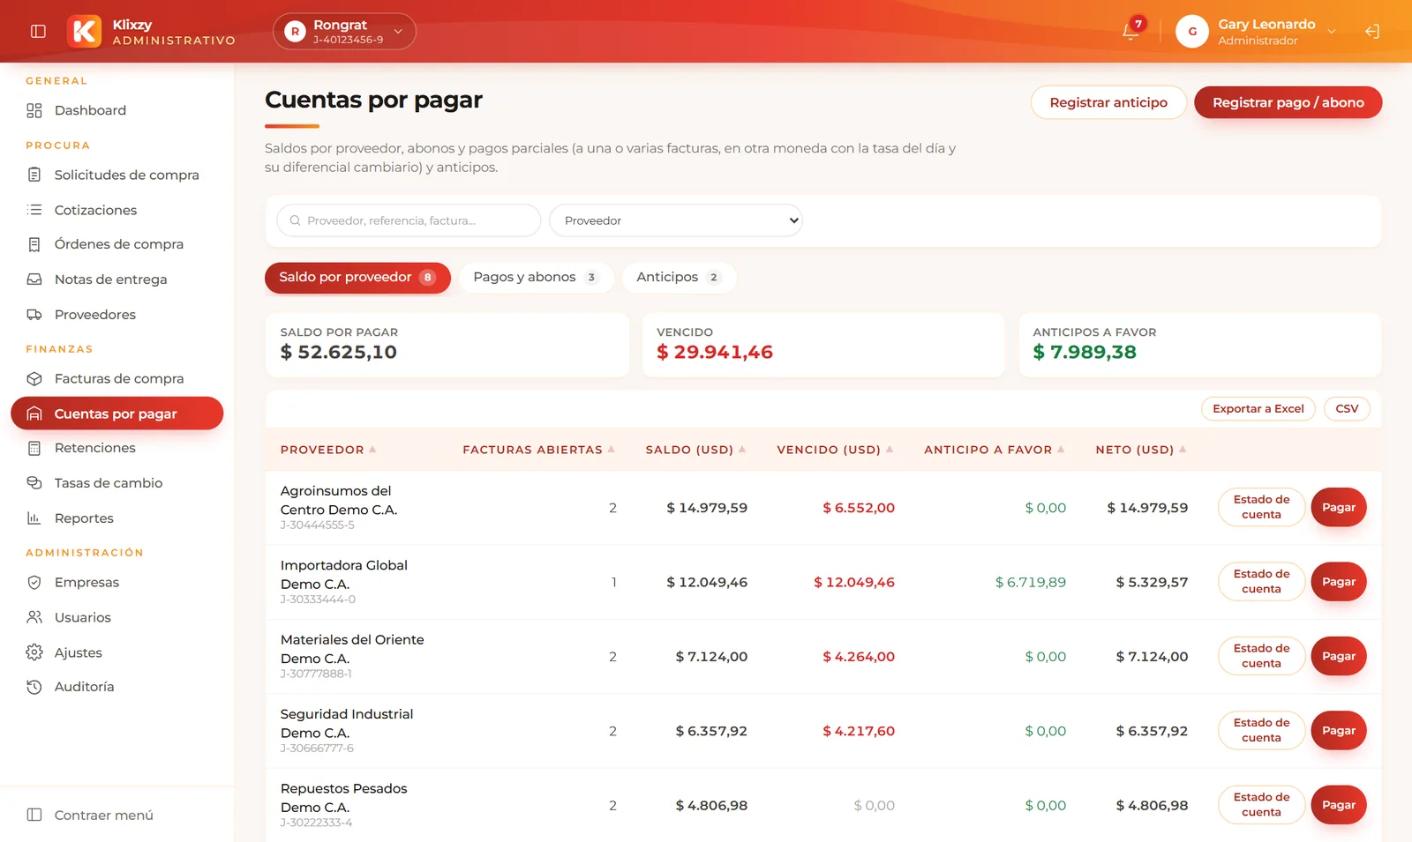
Task: Sort by Saldo (USD) column
Action: click(695, 450)
